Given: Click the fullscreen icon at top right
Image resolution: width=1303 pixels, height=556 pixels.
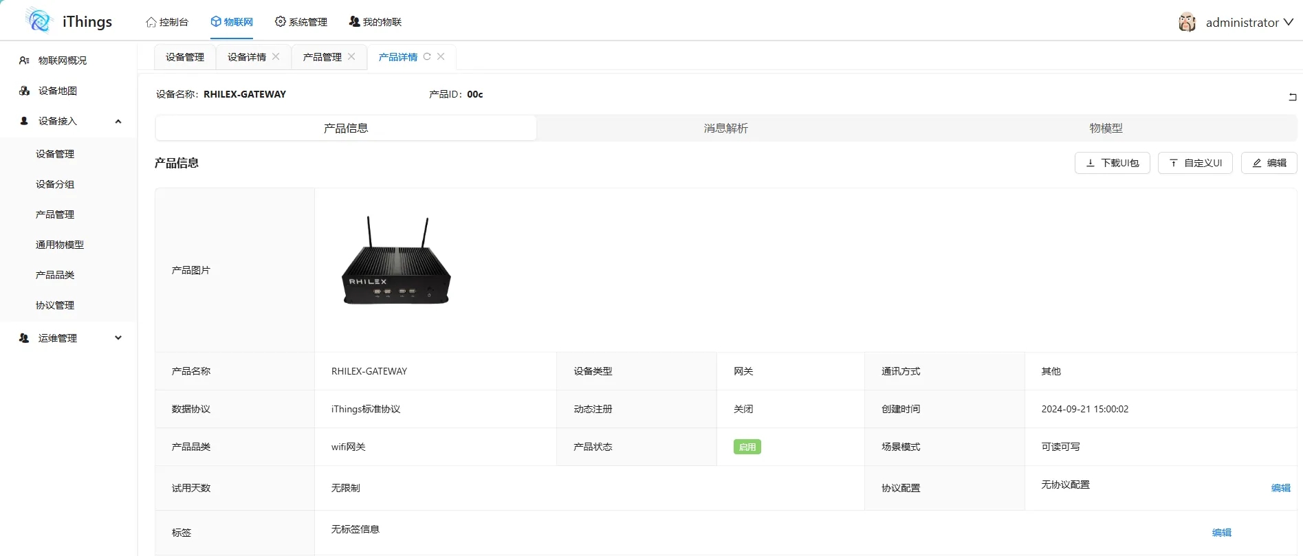Looking at the screenshot, I should (x=1292, y=97).
